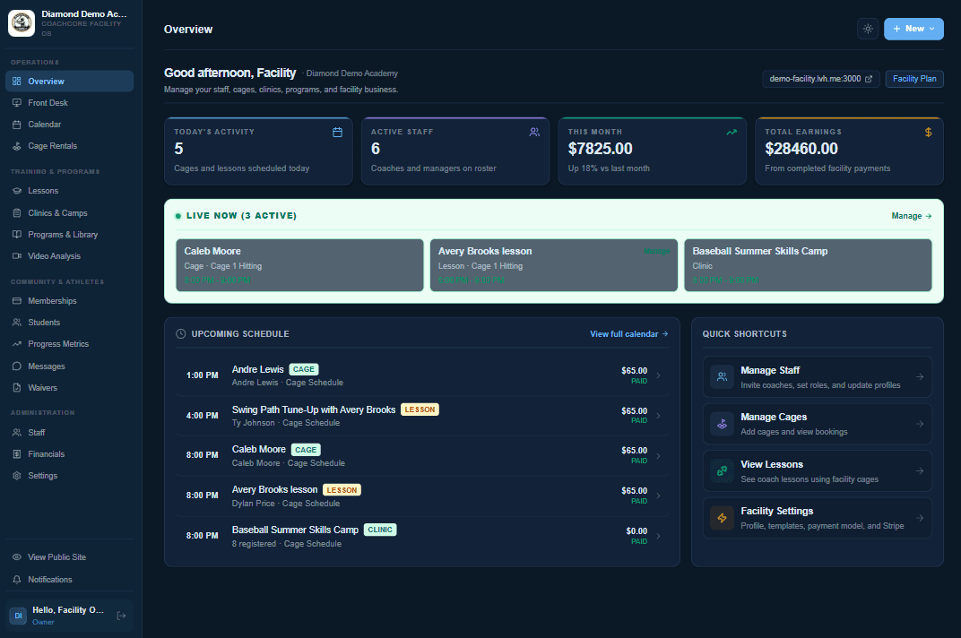Viewport: 961px width, 638px height.
Task: Click the logout icon beside Hello, Facility
Action: point(121,616)
